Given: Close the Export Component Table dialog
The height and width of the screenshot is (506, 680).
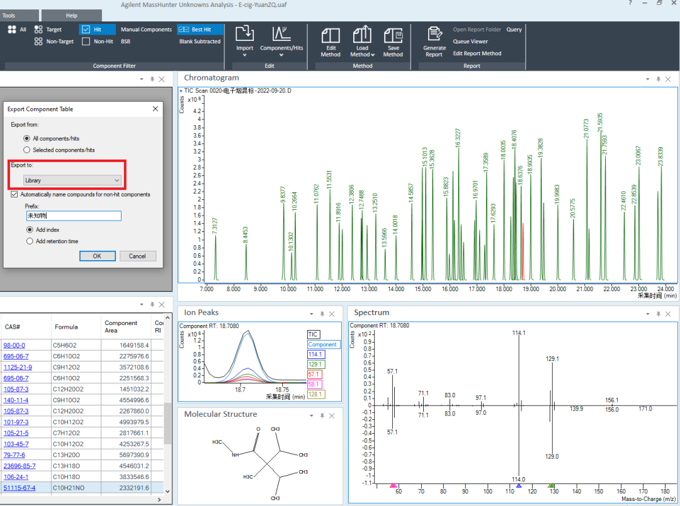Looking at the screenshot, I should [156, 109].
